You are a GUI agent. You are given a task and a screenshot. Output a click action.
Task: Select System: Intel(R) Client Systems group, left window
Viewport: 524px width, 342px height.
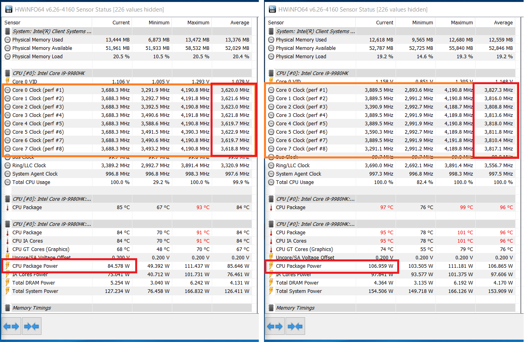coord(127,32)
